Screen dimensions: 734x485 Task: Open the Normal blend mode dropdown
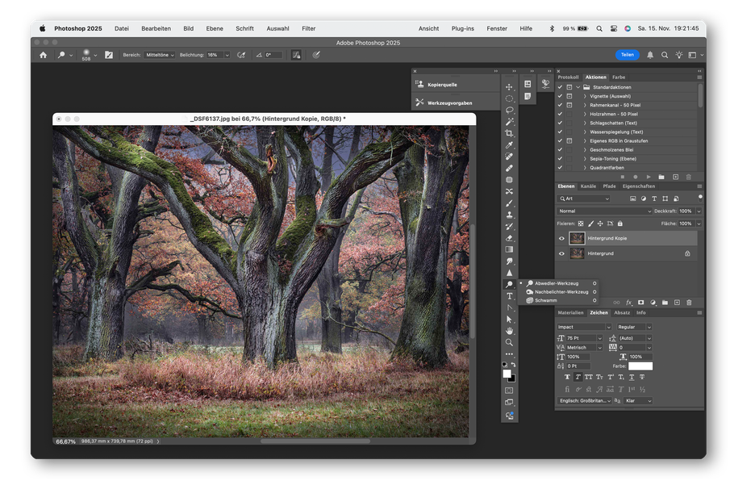[604, 211]
